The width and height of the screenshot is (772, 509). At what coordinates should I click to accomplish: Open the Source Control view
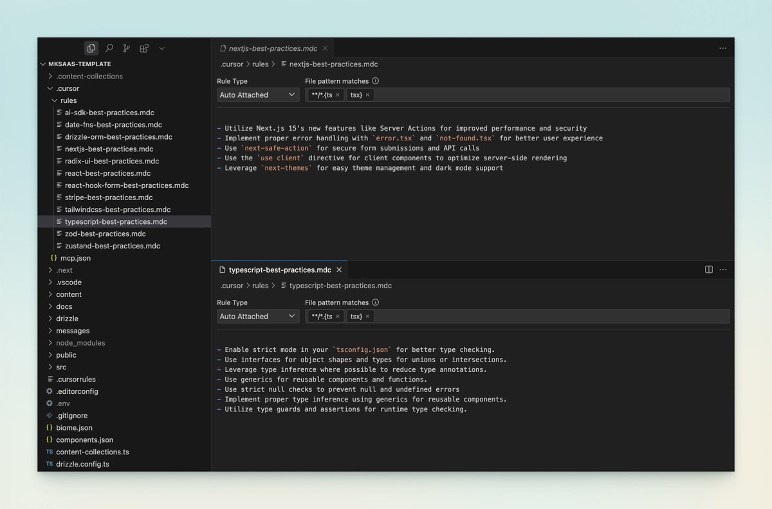click(126, 48)
